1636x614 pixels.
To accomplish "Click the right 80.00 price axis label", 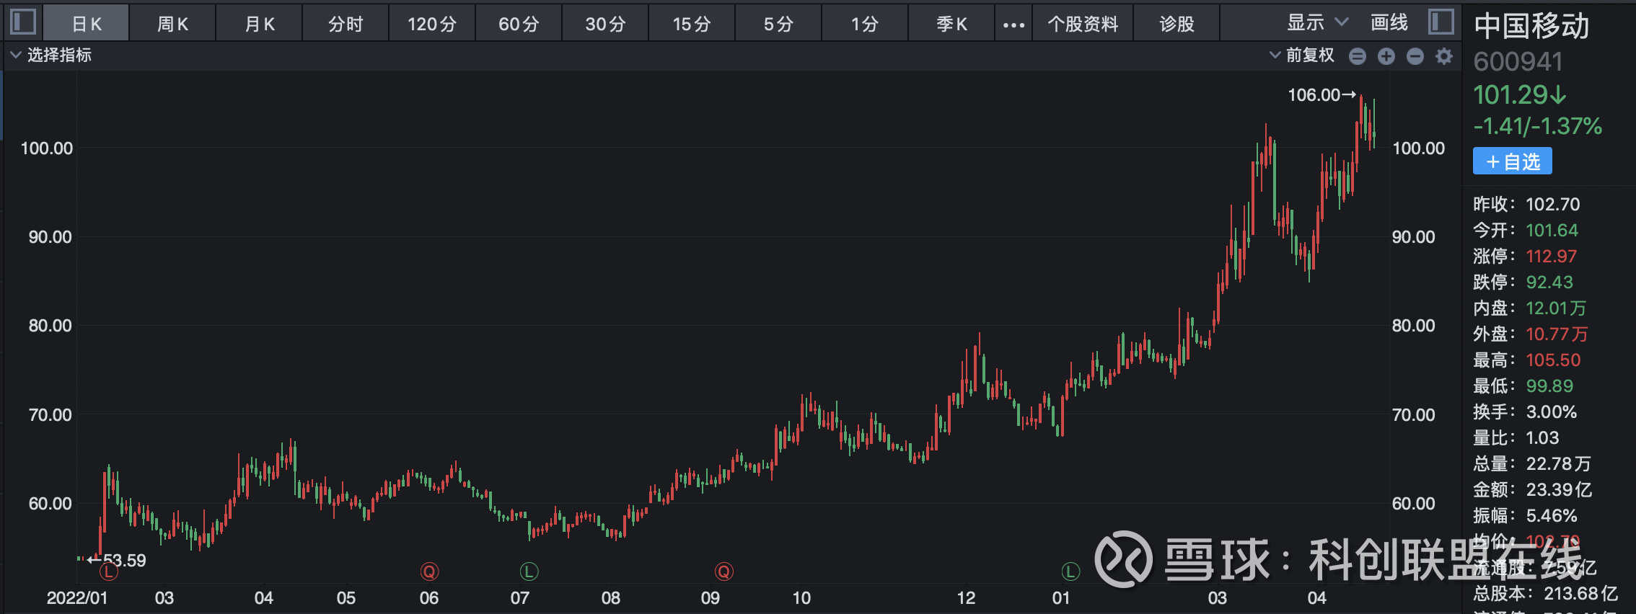I will point(1414,325).
